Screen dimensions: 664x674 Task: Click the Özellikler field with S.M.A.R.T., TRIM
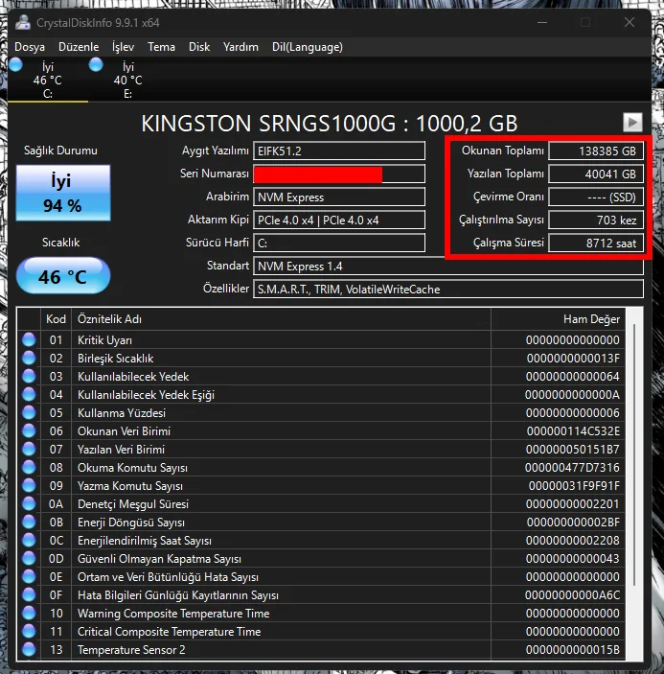[x=448, y=289]
